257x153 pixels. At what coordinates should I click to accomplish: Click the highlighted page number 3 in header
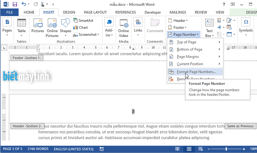click(x=133, y=112)
